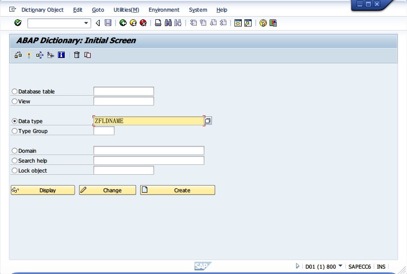The height and width of the screenshot is (274, 407).
Task: Click the Delete trash can icon
Action: pyautogui.click(x=77, y=55)
